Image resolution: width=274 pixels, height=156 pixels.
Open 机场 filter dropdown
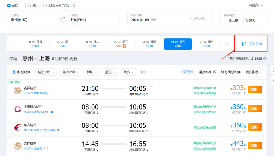pos(92,72)
